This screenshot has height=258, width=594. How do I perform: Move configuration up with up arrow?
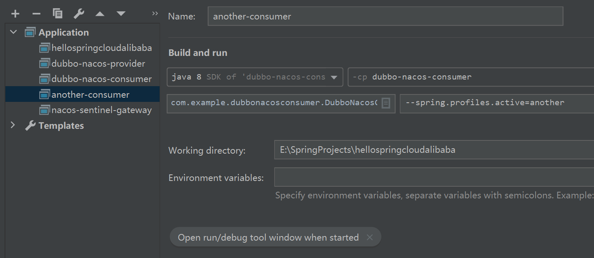[x=100, y=14]
